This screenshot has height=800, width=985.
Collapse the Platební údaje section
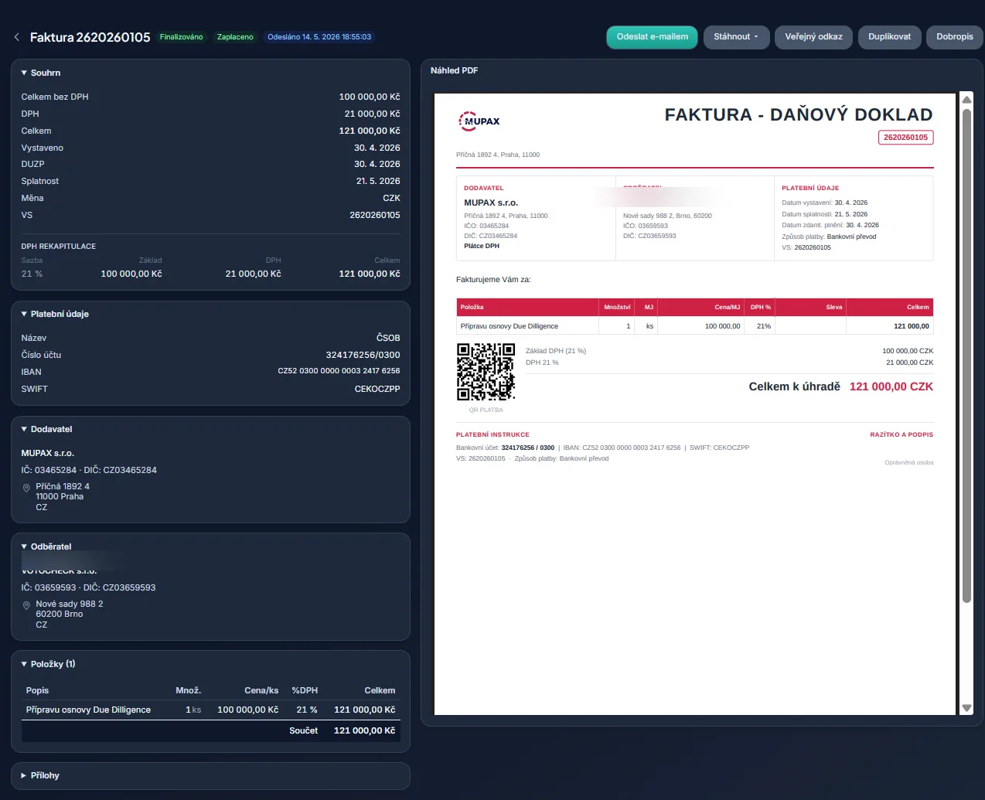pyautogui.click(x=55, y=314)
